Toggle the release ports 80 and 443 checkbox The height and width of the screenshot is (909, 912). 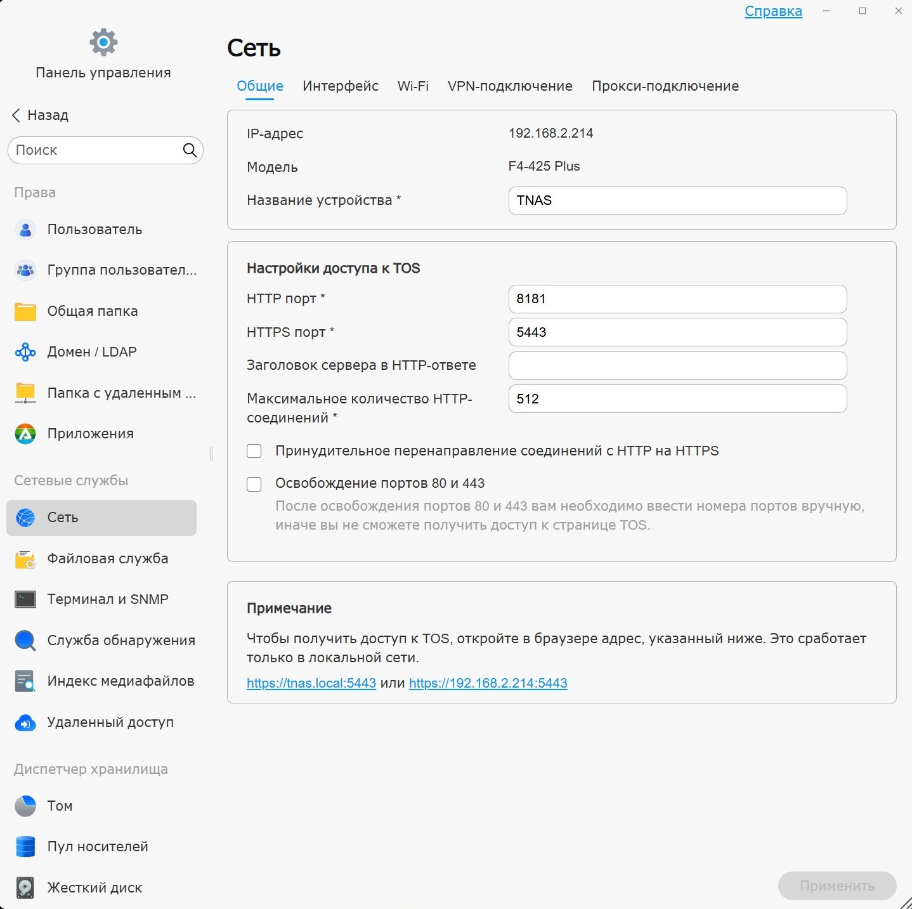coord(254,484)
